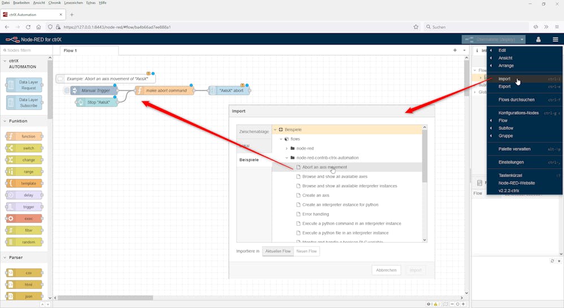Open the Datei menu in Firefox

click(6, 2)
